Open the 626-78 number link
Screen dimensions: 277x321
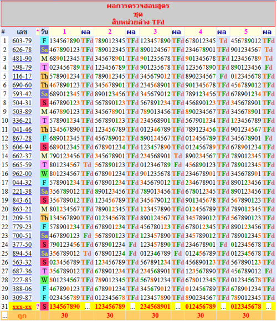[22, 50]
